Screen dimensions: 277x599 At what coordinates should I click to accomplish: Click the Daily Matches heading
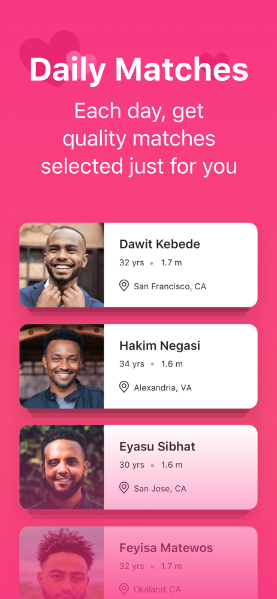pos(138,70)
